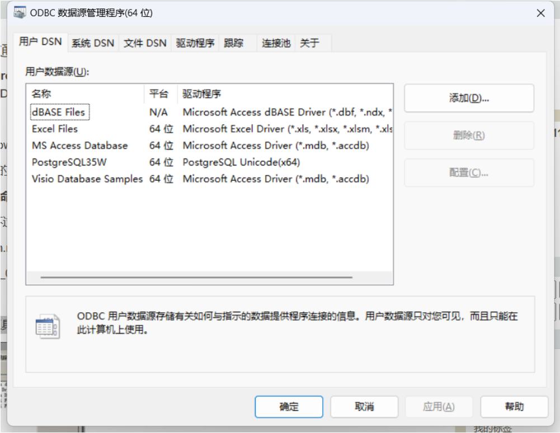Close the ODBC administrator dialog

click(540, 13)
